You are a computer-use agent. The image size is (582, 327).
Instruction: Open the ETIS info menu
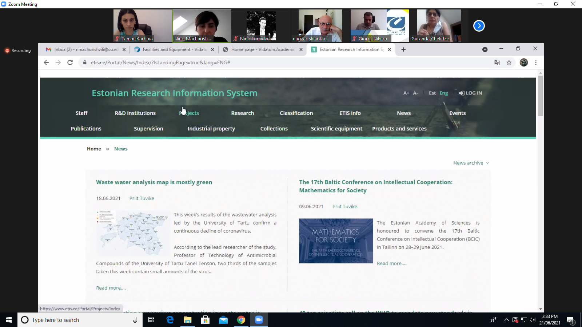350,113
